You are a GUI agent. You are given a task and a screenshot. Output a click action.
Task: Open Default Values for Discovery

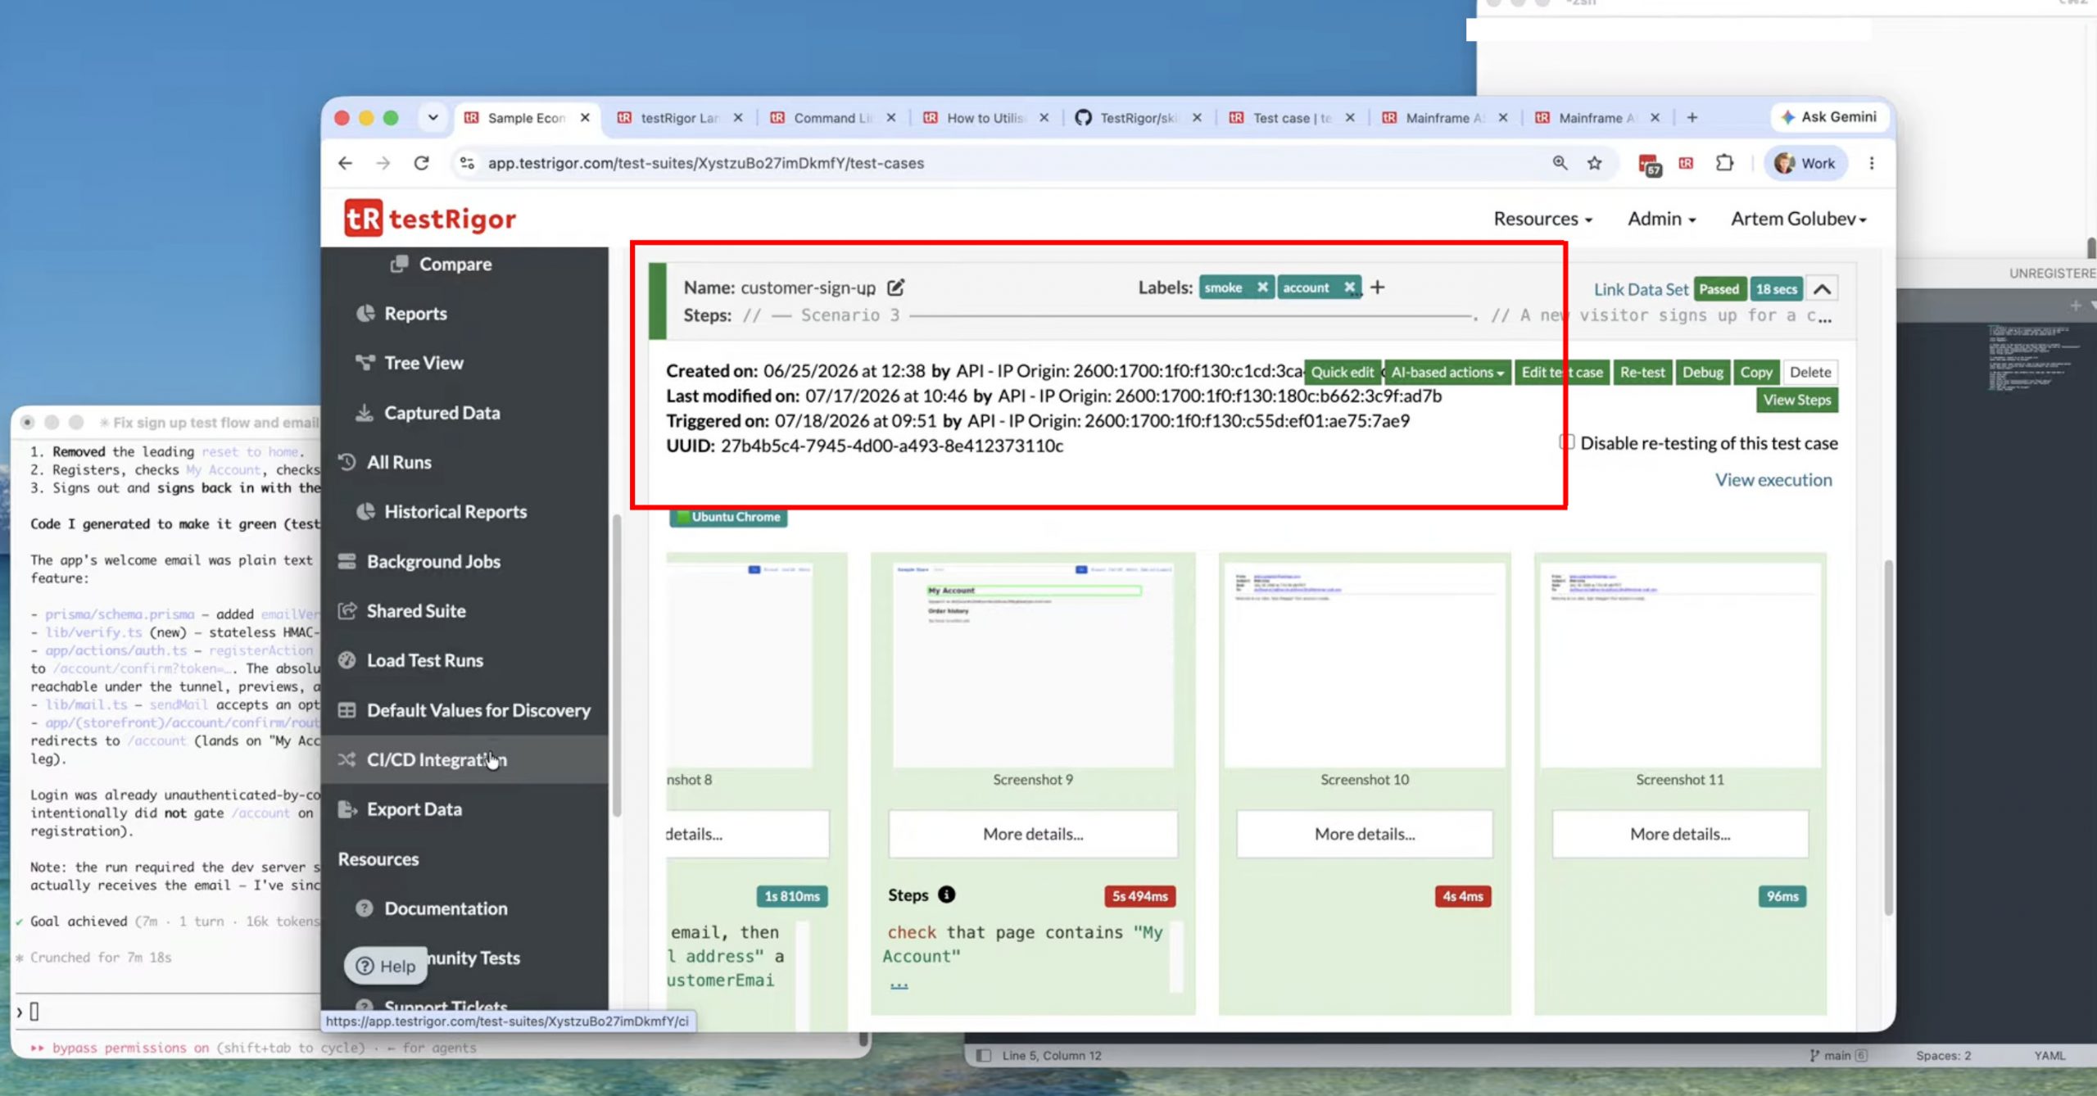coord(464,710)
